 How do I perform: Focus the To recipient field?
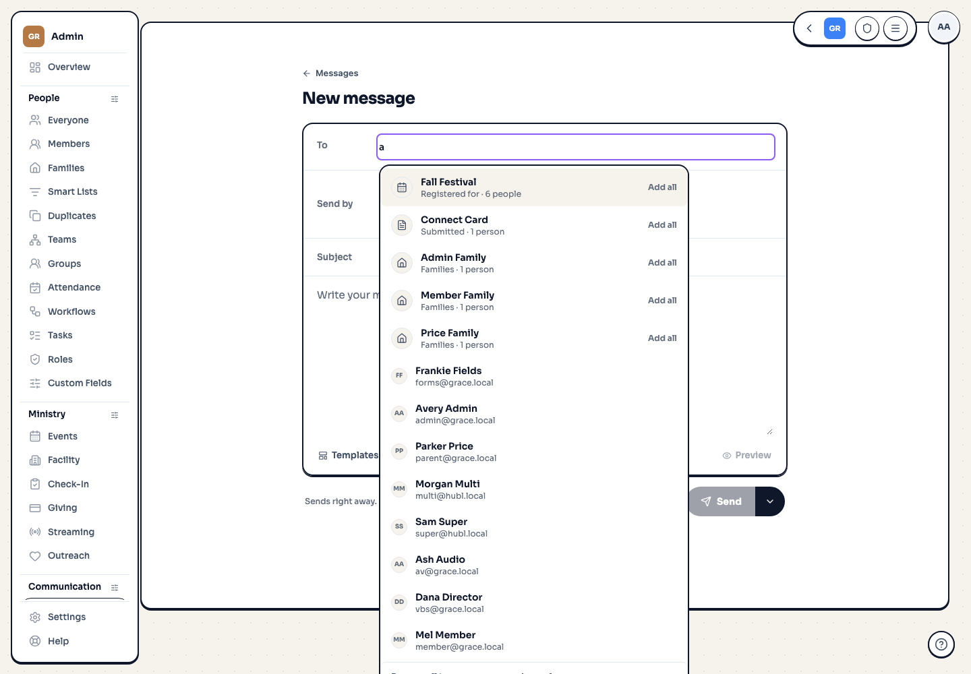click(576, 147)
